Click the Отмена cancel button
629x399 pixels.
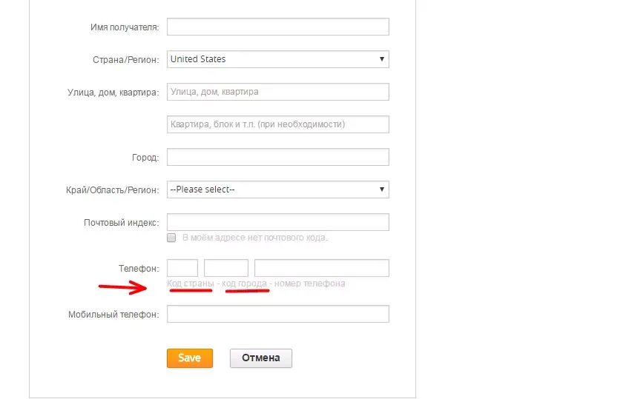pyautogui.click(x=261, y=358)
